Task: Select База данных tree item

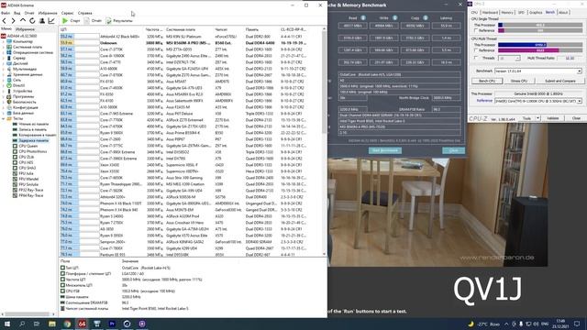Action: tap(23, 113)
